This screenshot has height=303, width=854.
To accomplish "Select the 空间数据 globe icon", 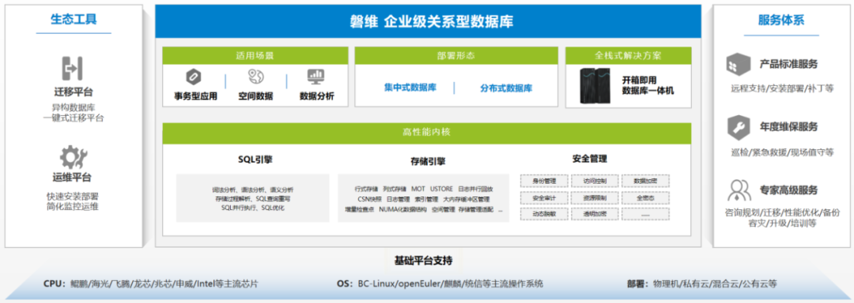I will (x=255, y=77).
